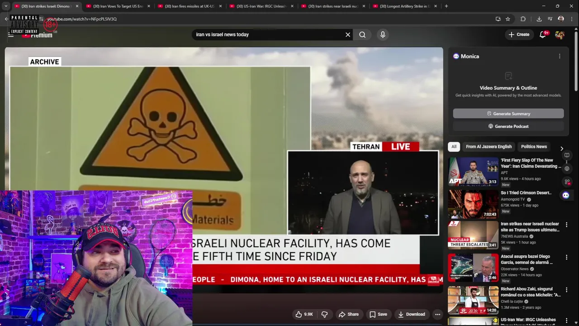This screenshot has height=326, width=579.
Task: Open the Chrome profile avatar
Action: [x=561, y=19]
